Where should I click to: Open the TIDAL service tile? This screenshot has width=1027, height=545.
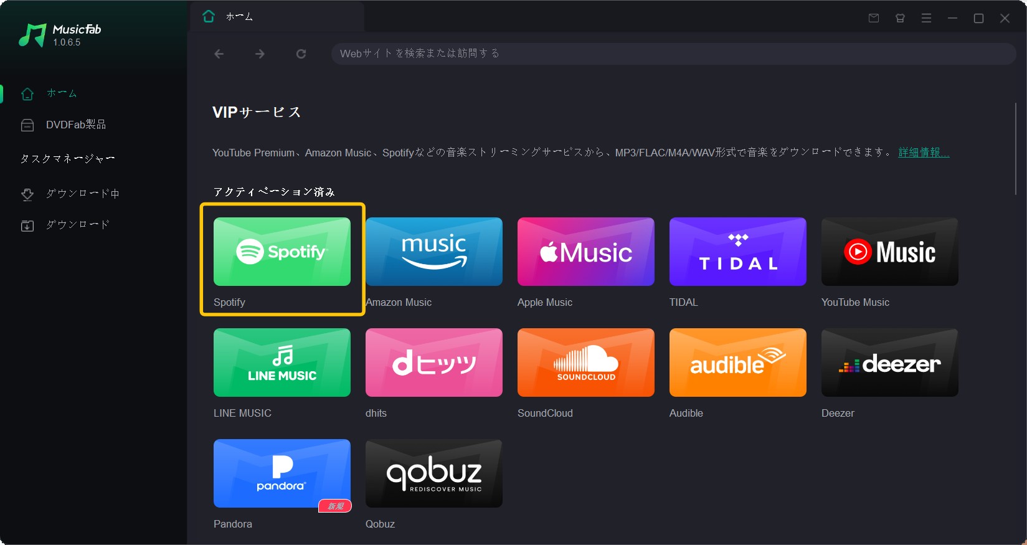tap(738, 252)
